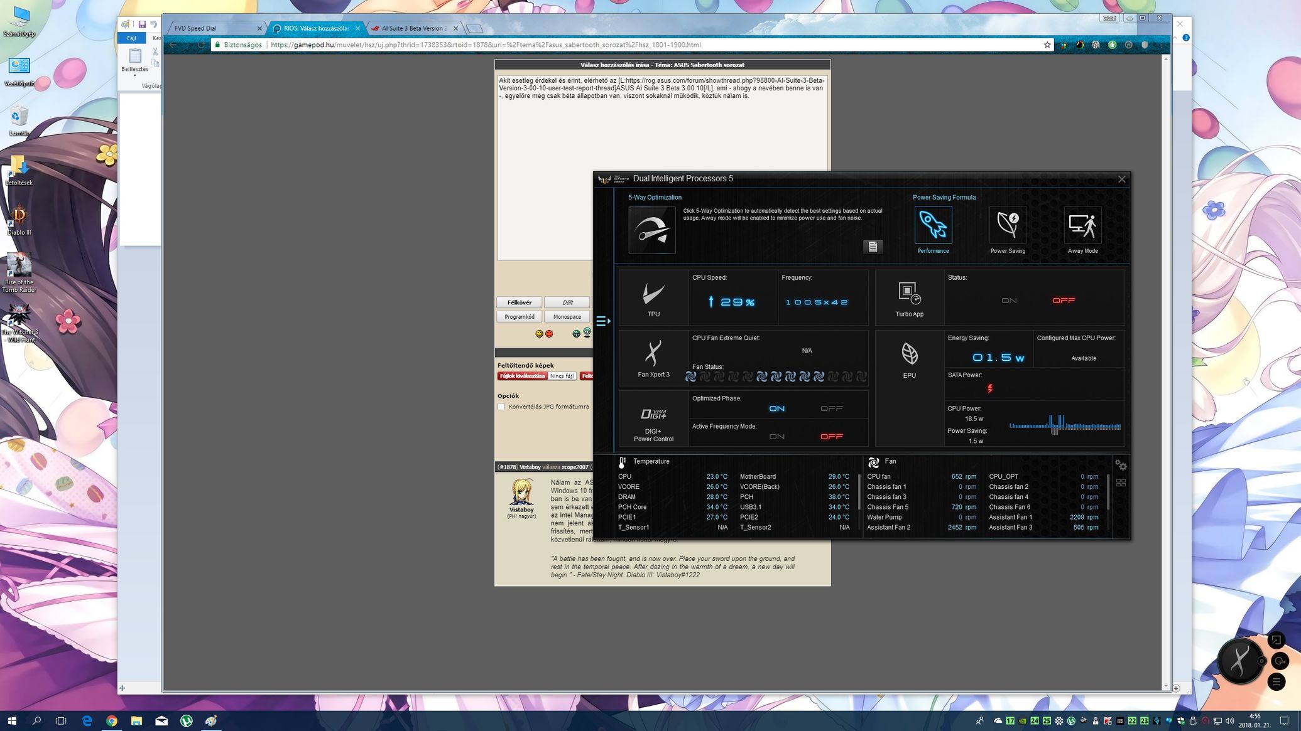Click the widget menu lines icon
The image size is (1301, 731).
(x=1277, y=681)
